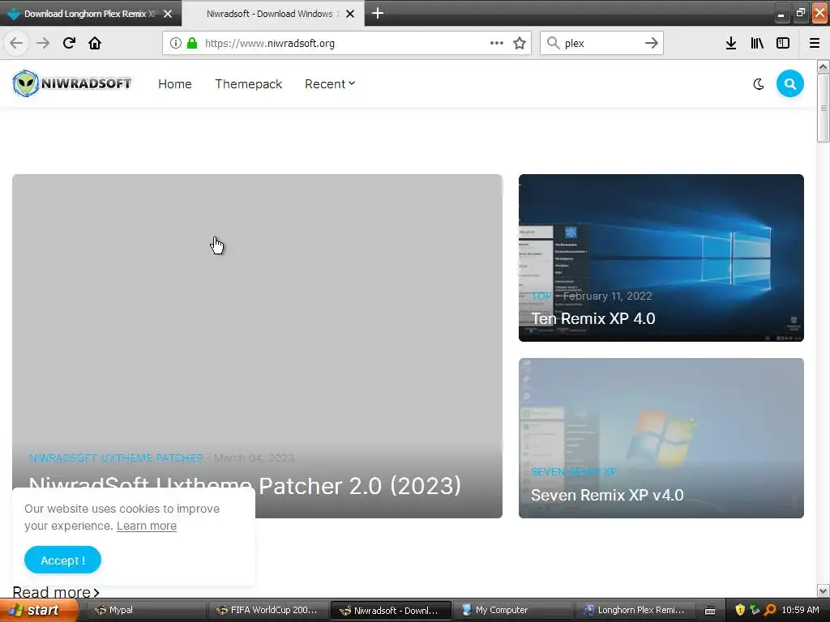Reload the current page

click(x=69, y=43)
